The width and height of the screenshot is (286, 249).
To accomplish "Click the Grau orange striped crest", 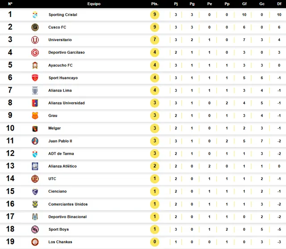I will click(x=35, y=115).
